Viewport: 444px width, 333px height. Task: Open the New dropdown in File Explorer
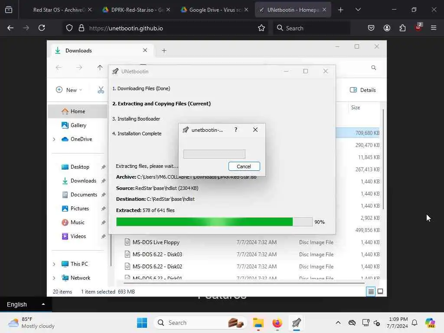pos(69,90)
